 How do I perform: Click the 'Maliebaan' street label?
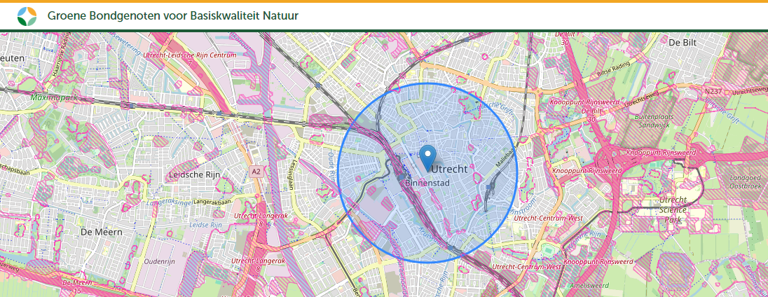(505, 158)
